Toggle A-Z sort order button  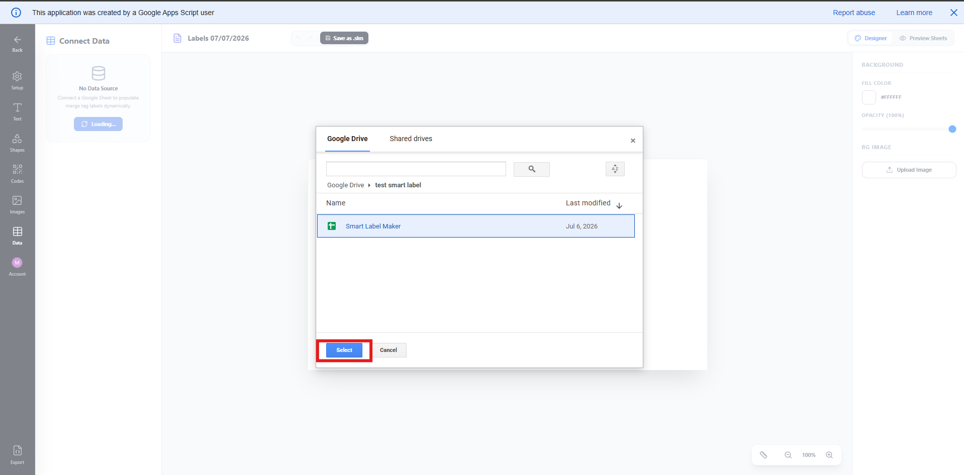tap(615, 169)
